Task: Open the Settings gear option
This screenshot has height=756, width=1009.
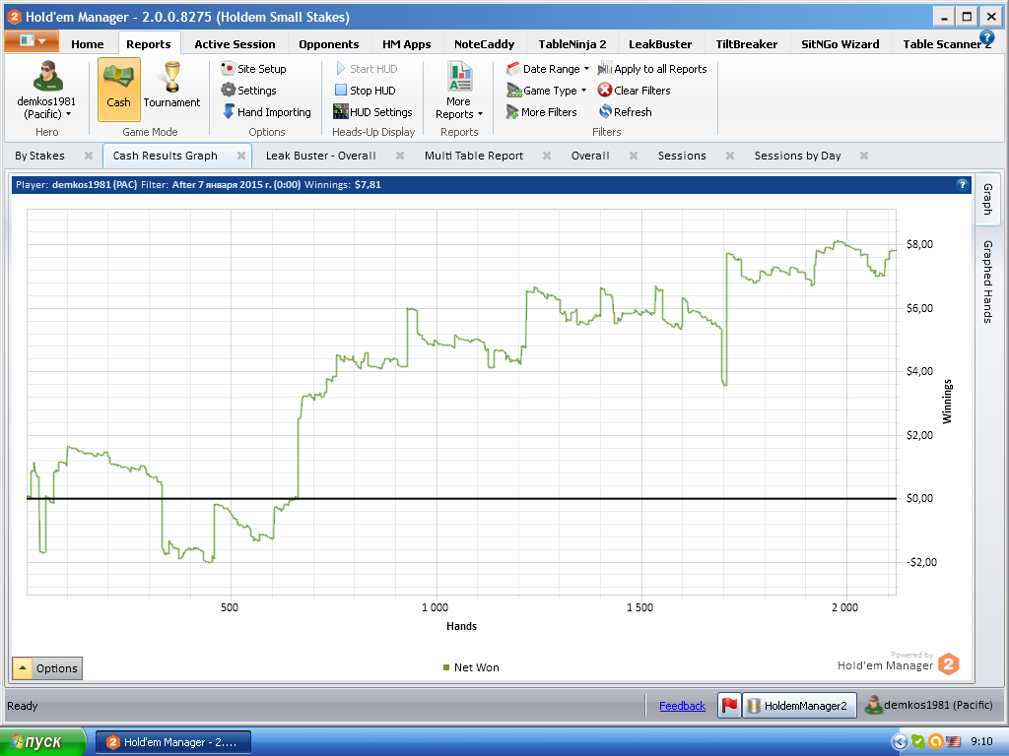Action: click(248, 91)
